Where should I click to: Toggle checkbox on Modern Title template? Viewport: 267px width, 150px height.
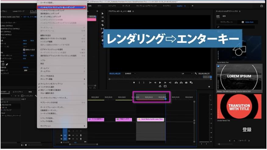218,66
